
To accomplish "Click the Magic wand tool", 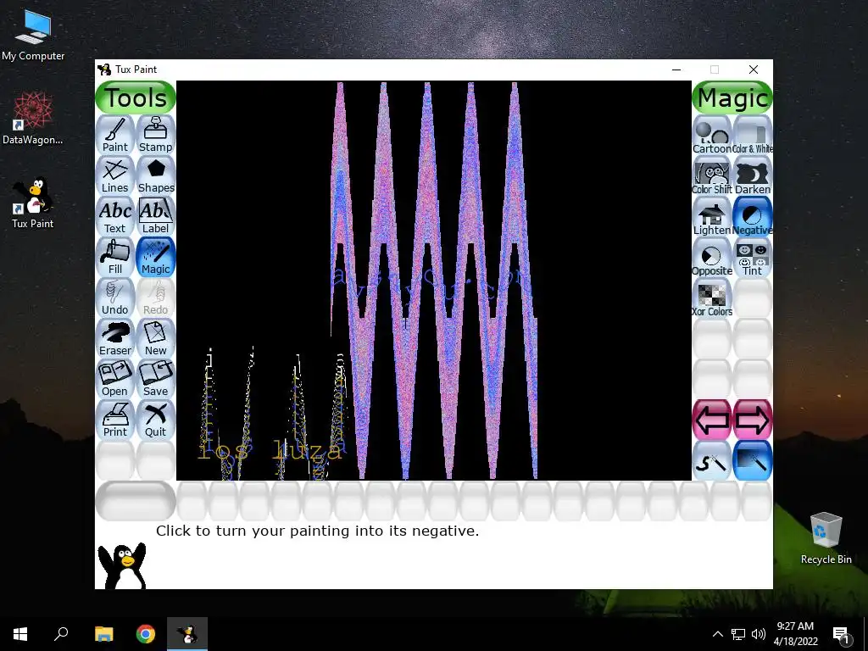I will [156, 256].
